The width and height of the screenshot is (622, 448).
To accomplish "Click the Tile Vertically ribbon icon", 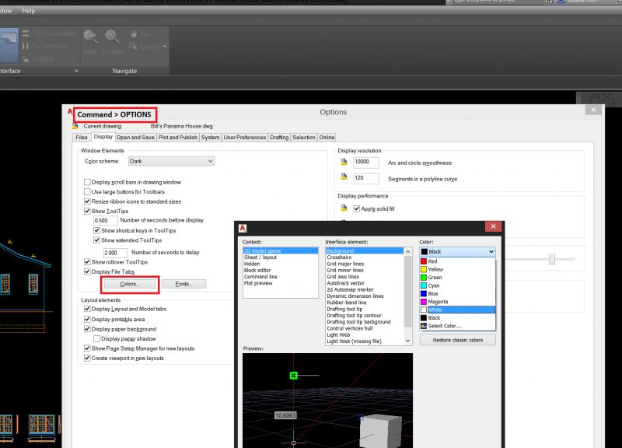I will click(x=26, y=46).
